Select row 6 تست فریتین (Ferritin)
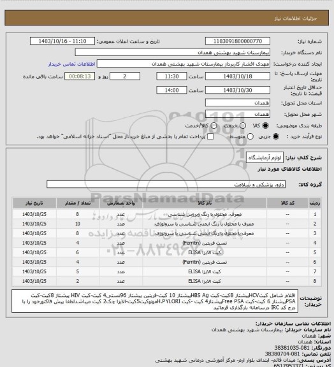Screen dimensions: 334x367 [x=205, y=262]
